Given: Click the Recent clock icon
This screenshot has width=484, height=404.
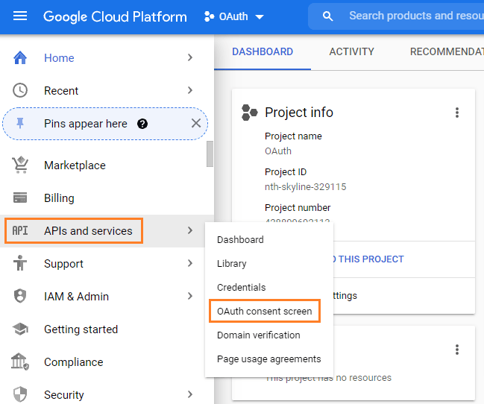Looking at the screenshot, I should 20,90.
